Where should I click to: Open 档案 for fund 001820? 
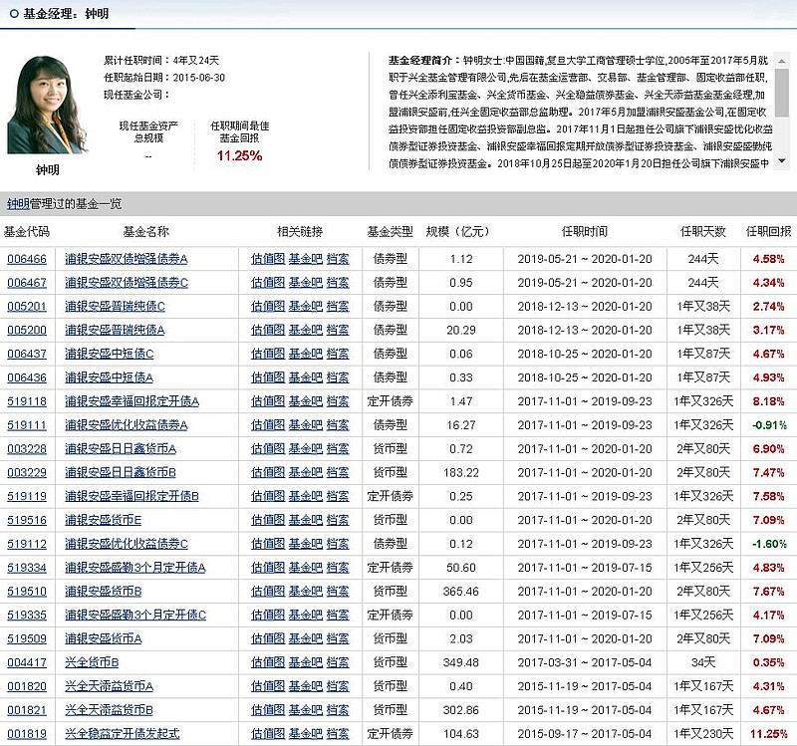point(338,686)
